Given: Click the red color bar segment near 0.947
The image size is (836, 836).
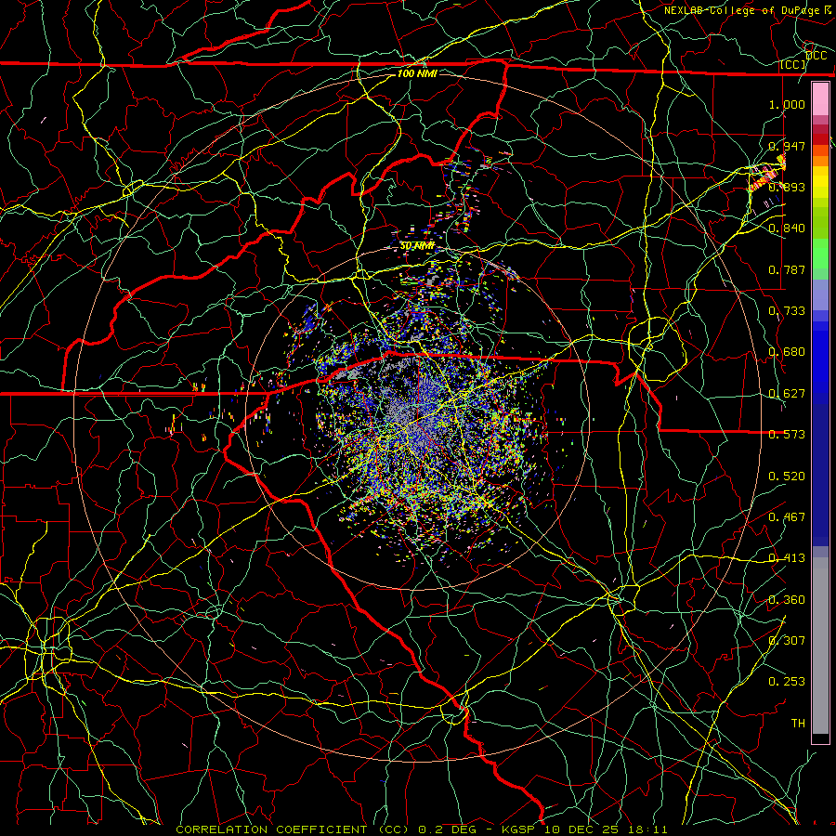Looking at the screenshot, I should click(820, 139).
